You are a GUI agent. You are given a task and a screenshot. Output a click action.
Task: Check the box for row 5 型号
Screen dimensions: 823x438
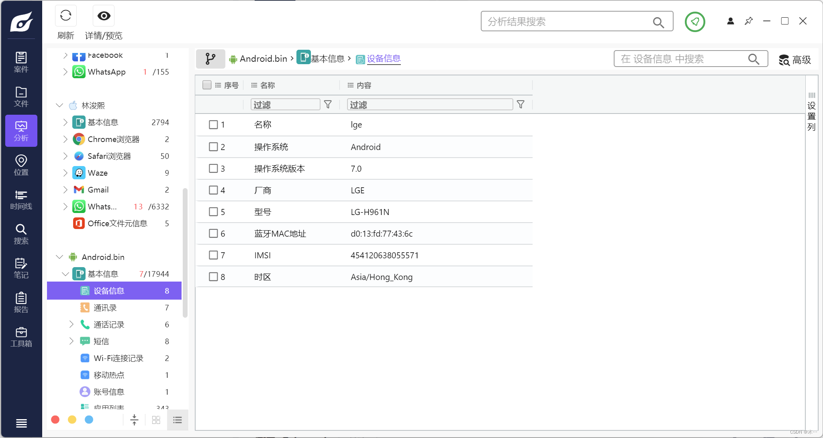[213, 212]
